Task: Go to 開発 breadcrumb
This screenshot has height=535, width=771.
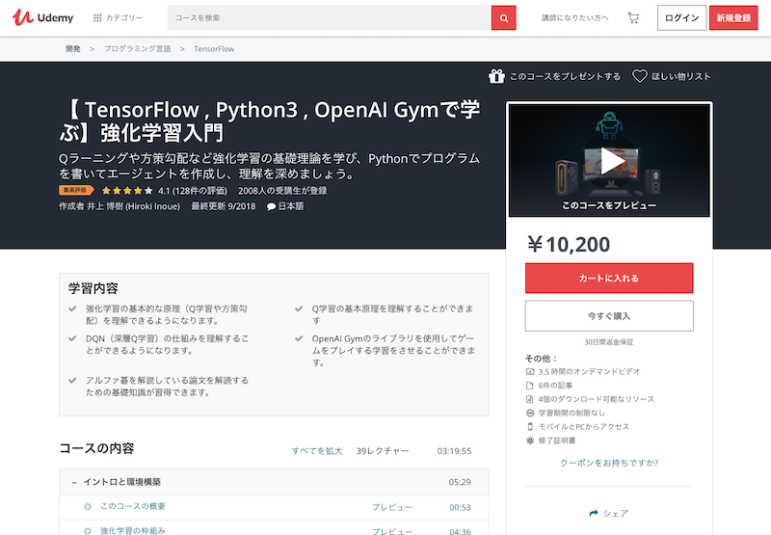Action: [73, 49]
